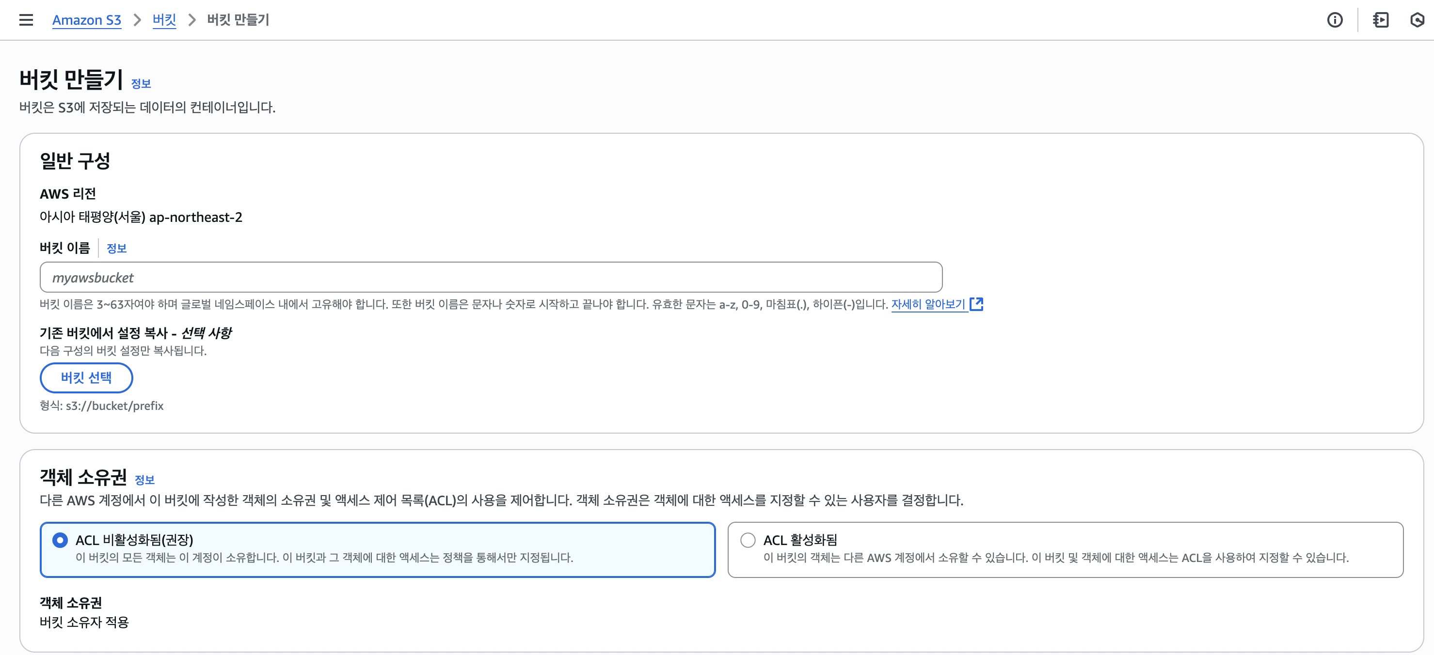Select ACL 활성화됨 radio button
This screenshot has width=1434, height=655.
click(x=748, y=540)
